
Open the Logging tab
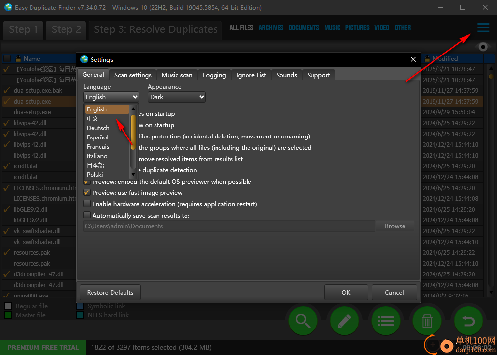[x=214, y=75]
